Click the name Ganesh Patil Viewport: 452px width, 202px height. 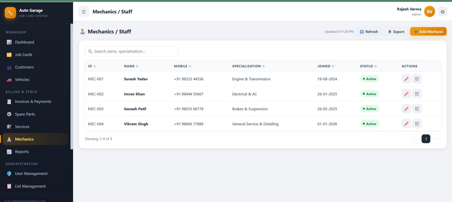click(135, 109)
